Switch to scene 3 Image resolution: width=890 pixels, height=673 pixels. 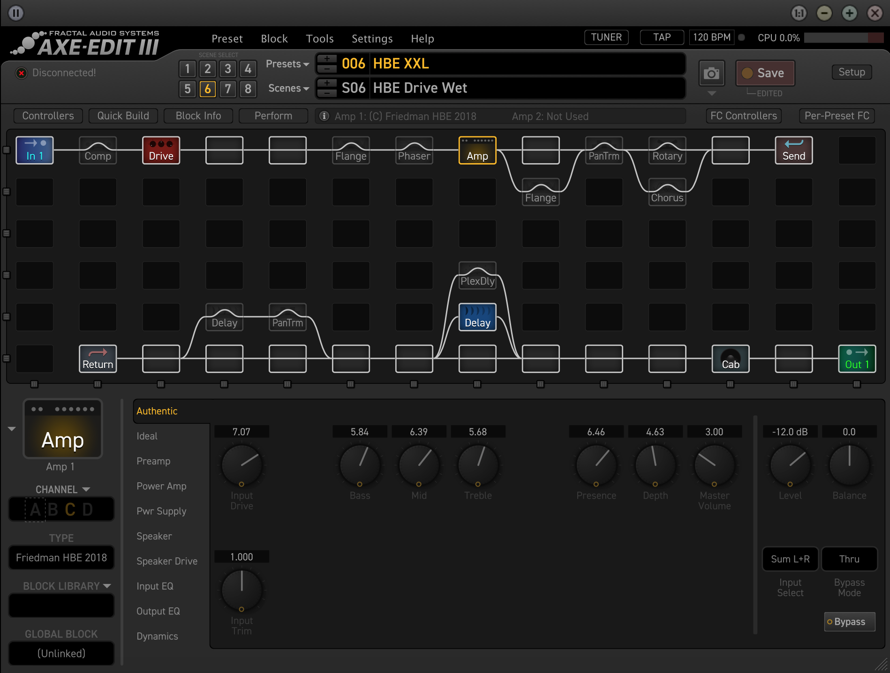(x=228, y=69)
